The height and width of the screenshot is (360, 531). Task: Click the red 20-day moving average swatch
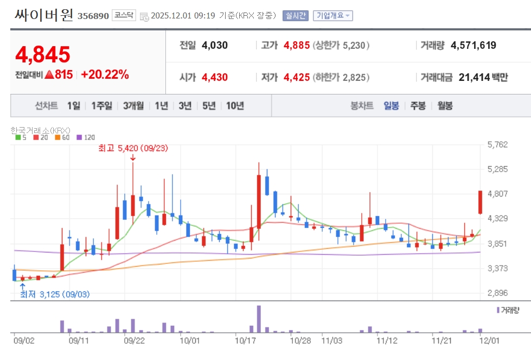click(x=36, y=137)
